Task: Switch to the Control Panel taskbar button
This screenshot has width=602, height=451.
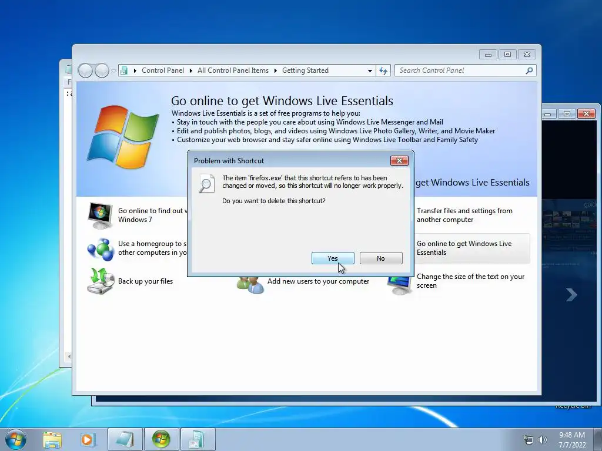Action: [198, 439]
